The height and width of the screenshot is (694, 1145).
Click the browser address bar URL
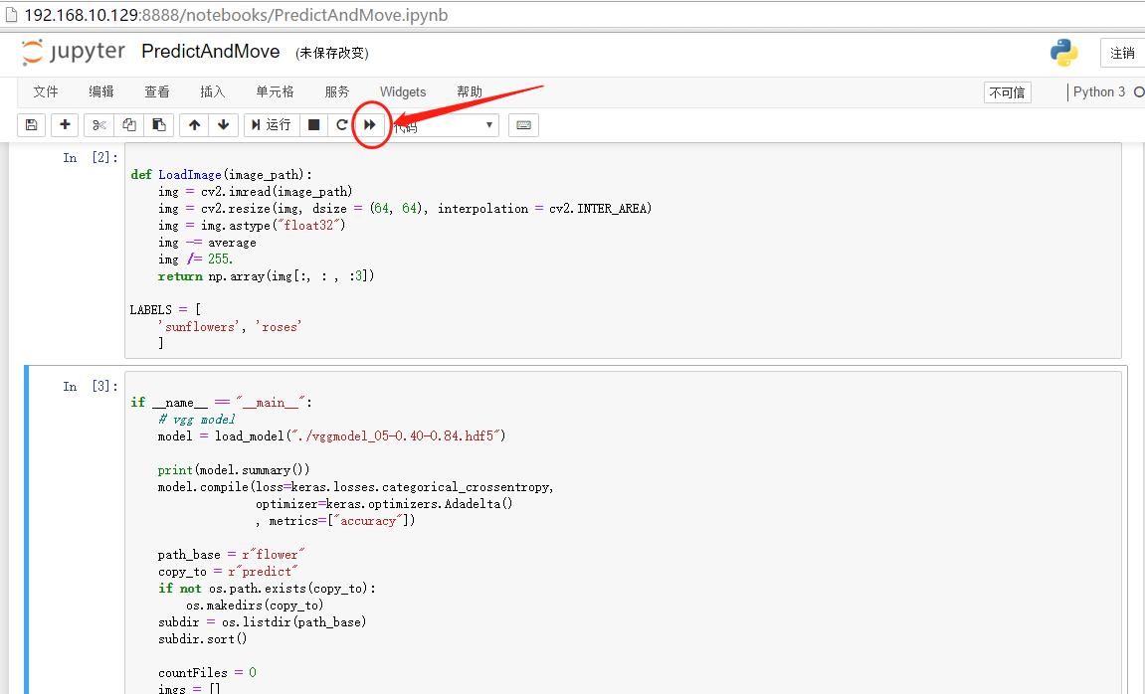(236, 15)
